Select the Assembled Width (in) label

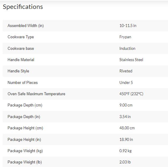(25, 26)
